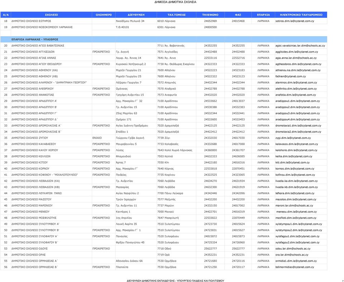The height and width of the screenshot is (282, 344).
Task: Click postal area 7643 Καλό Χωριό Λάρνακας
Action: point(175,150)
